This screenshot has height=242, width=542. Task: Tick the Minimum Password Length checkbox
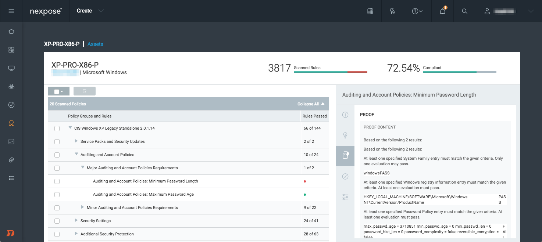(57, 181)
